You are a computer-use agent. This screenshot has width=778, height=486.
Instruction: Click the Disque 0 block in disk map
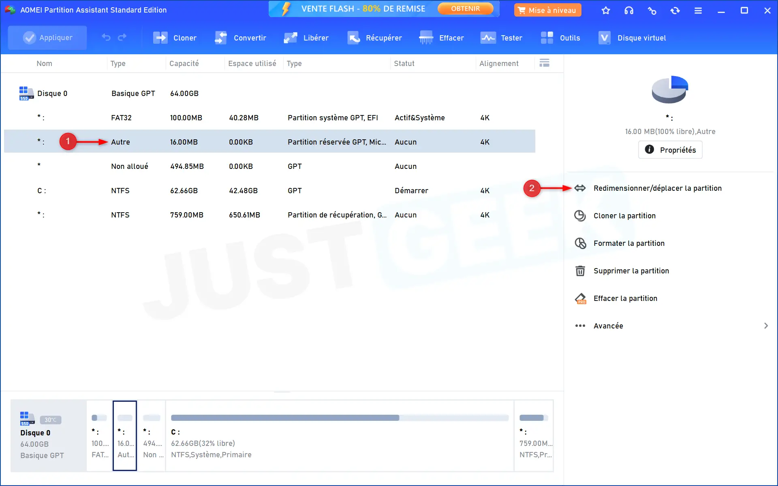(x=49, y=436)
